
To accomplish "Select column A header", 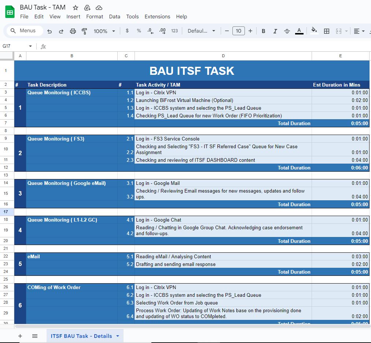I will point(20,56).
